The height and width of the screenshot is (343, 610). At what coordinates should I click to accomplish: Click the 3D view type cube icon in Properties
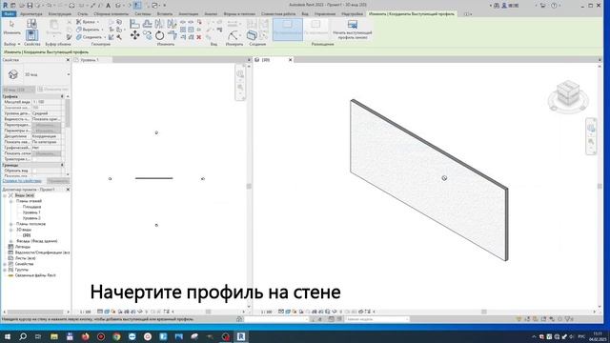[x=13, y=74]
